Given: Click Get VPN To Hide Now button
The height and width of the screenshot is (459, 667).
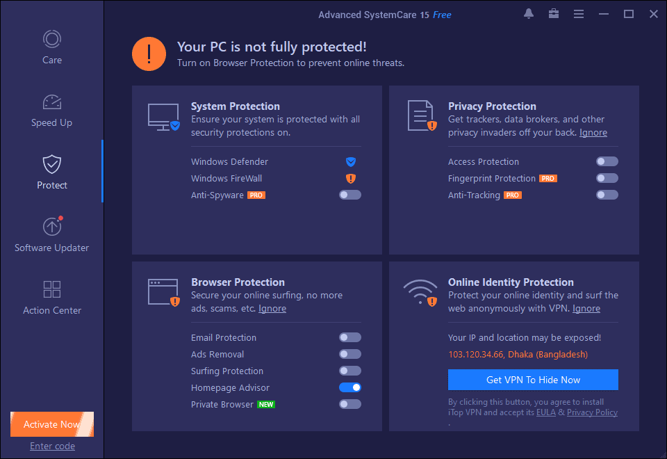Looking at the screenshot, I should point(533,380).
